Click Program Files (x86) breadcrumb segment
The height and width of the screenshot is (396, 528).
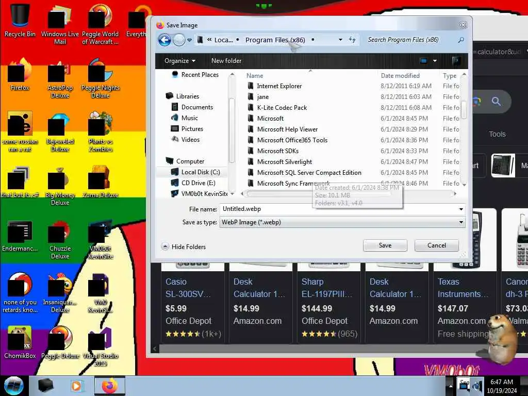pyautogui.click(x=275, y=40)
